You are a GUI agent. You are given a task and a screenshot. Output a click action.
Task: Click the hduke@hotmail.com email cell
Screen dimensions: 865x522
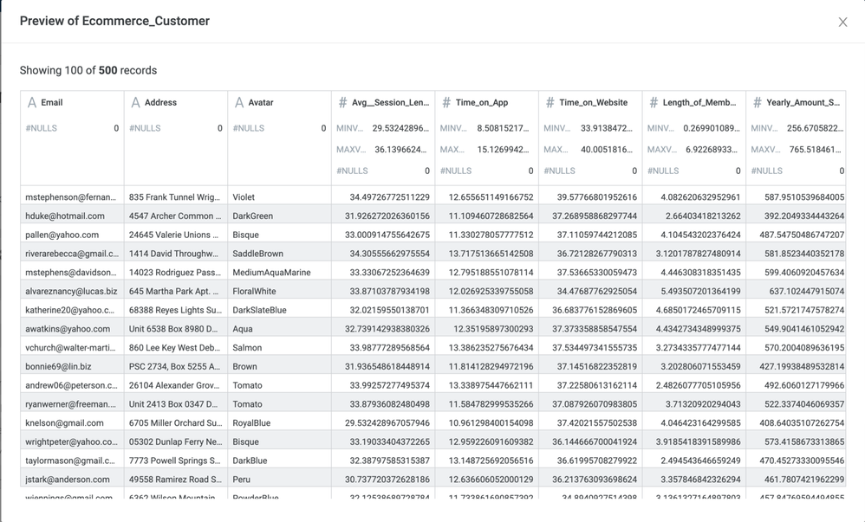pyautogui.click(x=65, y=216)
